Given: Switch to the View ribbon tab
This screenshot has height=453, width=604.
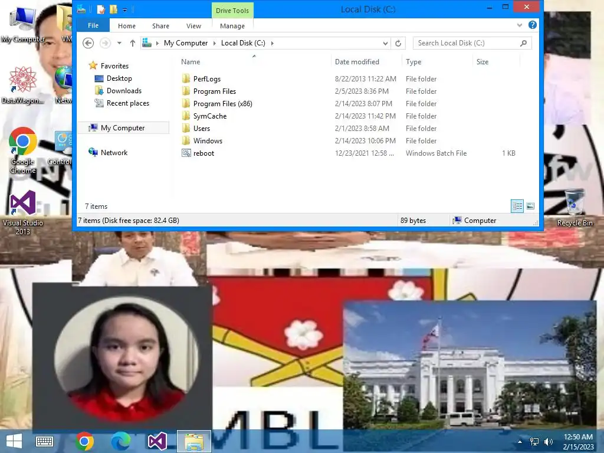Looking at the screenshot, I should (x=193, y=26).
